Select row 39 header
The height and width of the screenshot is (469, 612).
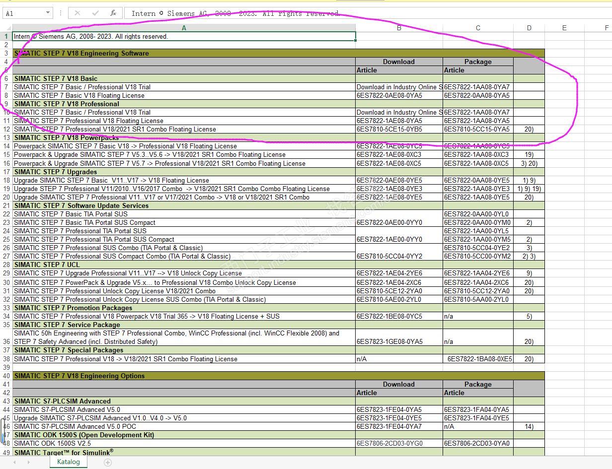pos(6,367)
